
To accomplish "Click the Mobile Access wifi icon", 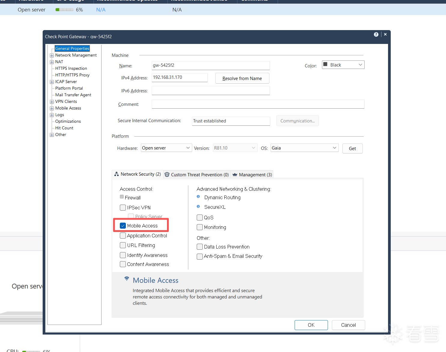I will (127, 279).
